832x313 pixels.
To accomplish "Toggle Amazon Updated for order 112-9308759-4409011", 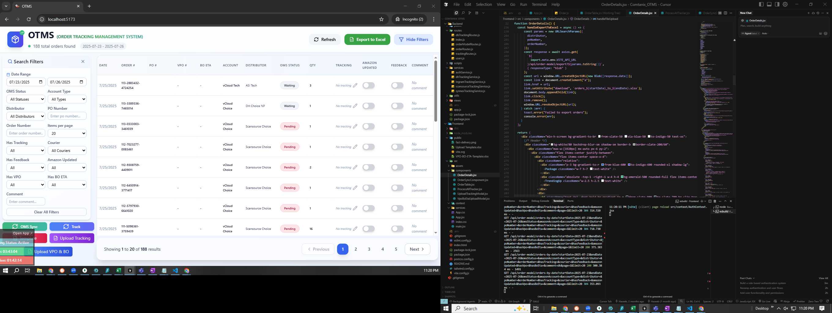I will 369,168.
